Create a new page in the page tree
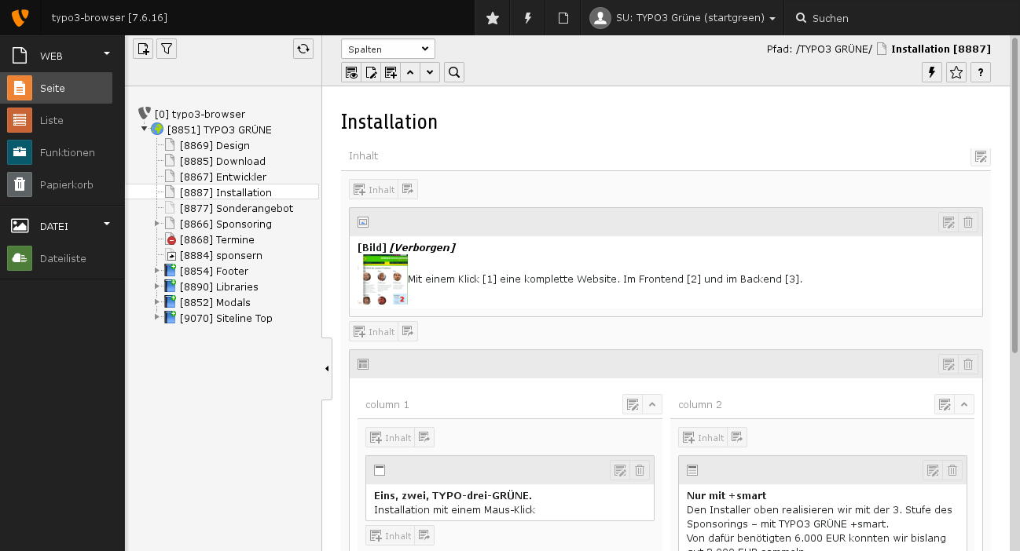 (x=143, y=49)
